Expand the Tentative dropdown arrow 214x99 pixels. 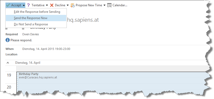tap(47, 5)
